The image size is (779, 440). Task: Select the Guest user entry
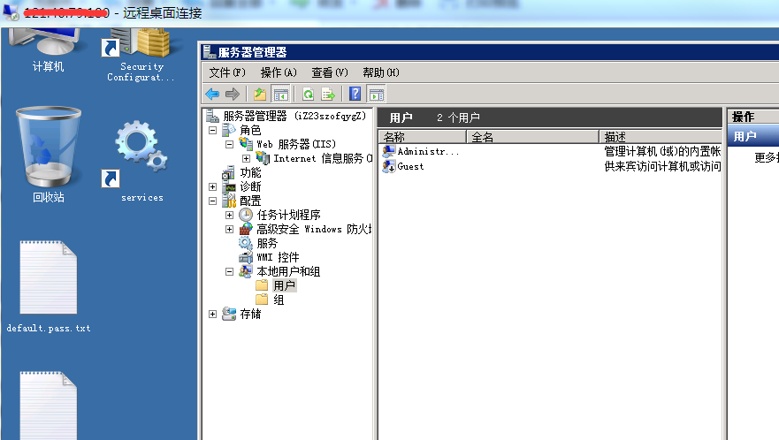click(x=410, y=166)
